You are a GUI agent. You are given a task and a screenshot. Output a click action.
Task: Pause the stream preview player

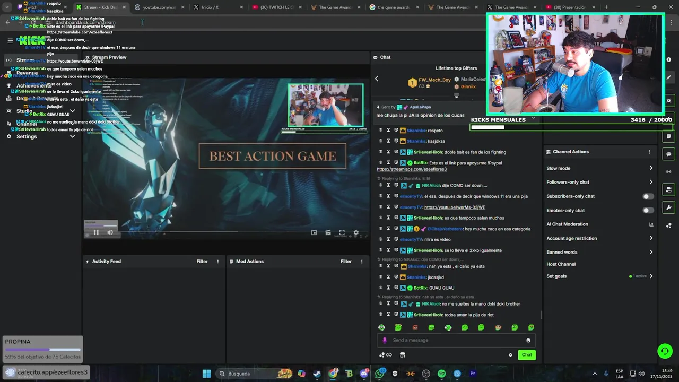96,232
